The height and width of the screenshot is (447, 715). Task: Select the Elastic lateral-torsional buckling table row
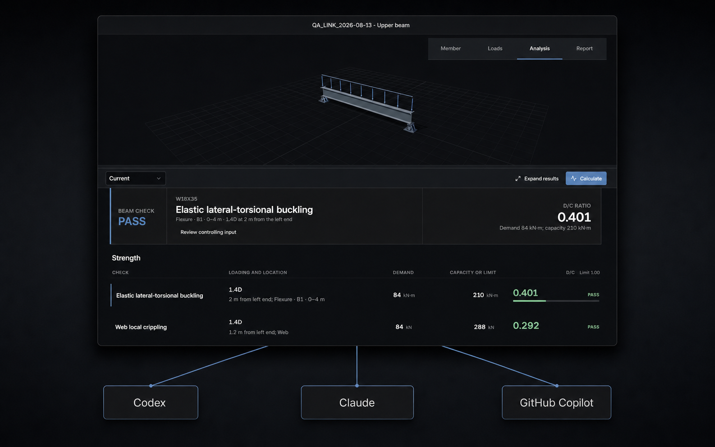click(x=355, y=295)
